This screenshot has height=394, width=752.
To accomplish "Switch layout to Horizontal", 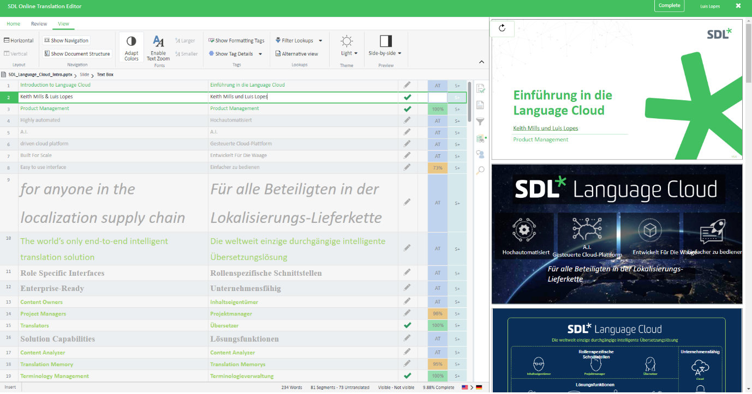I will pyautogui.click(x=19, y=40).
